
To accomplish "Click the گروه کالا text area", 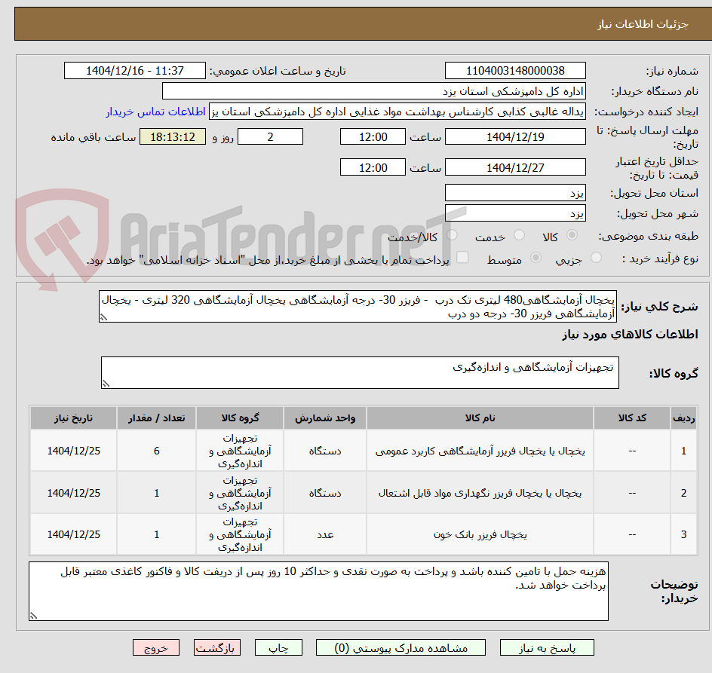I will point(360,372).
